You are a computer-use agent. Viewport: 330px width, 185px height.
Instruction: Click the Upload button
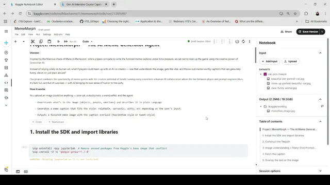(x=290, y=61)
